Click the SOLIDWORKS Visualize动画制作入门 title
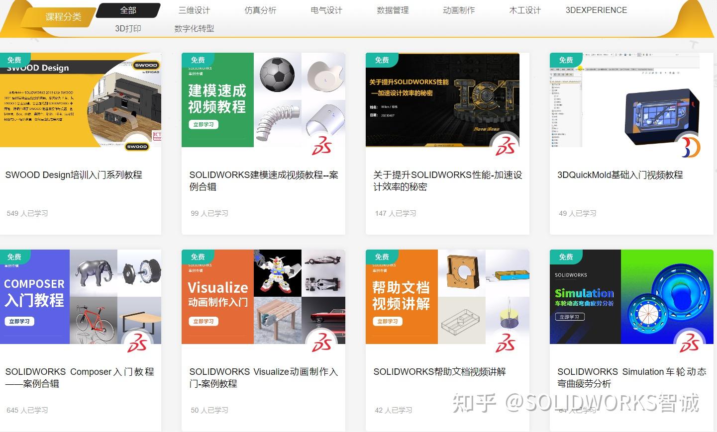The height and width of the screenshot is (432, 717). pyautogui.click(x=264, y=378)
